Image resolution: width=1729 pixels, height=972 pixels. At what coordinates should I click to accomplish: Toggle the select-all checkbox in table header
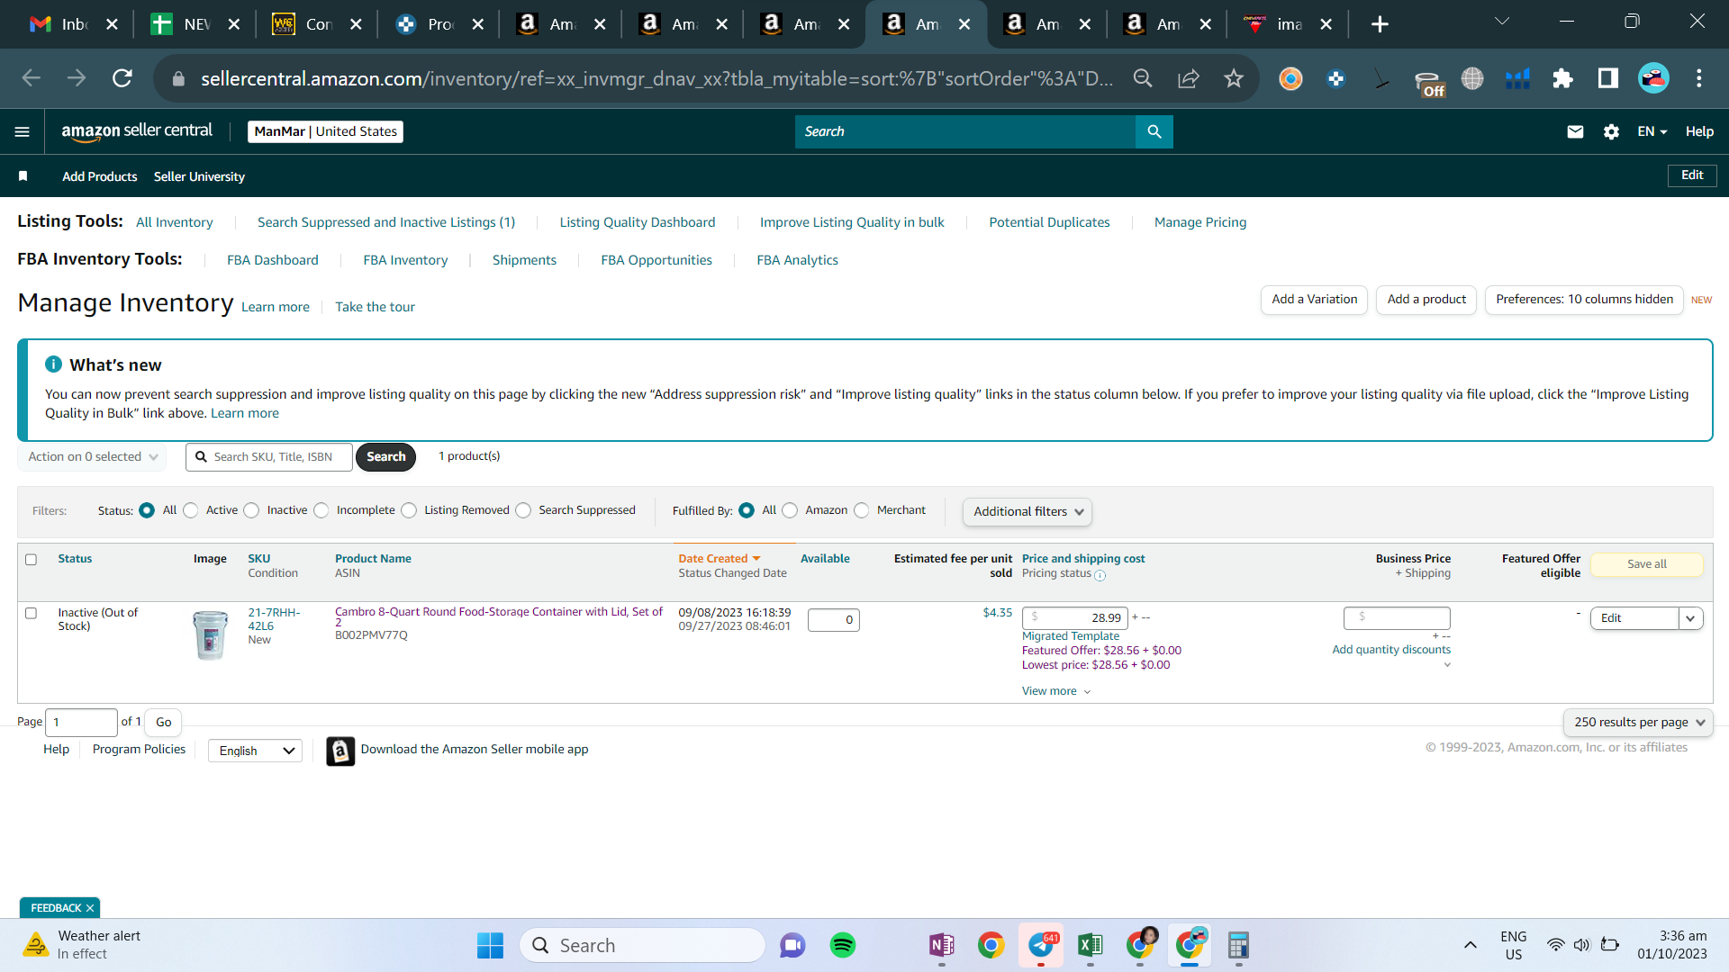pyautogui.click(x=32, y=560)
